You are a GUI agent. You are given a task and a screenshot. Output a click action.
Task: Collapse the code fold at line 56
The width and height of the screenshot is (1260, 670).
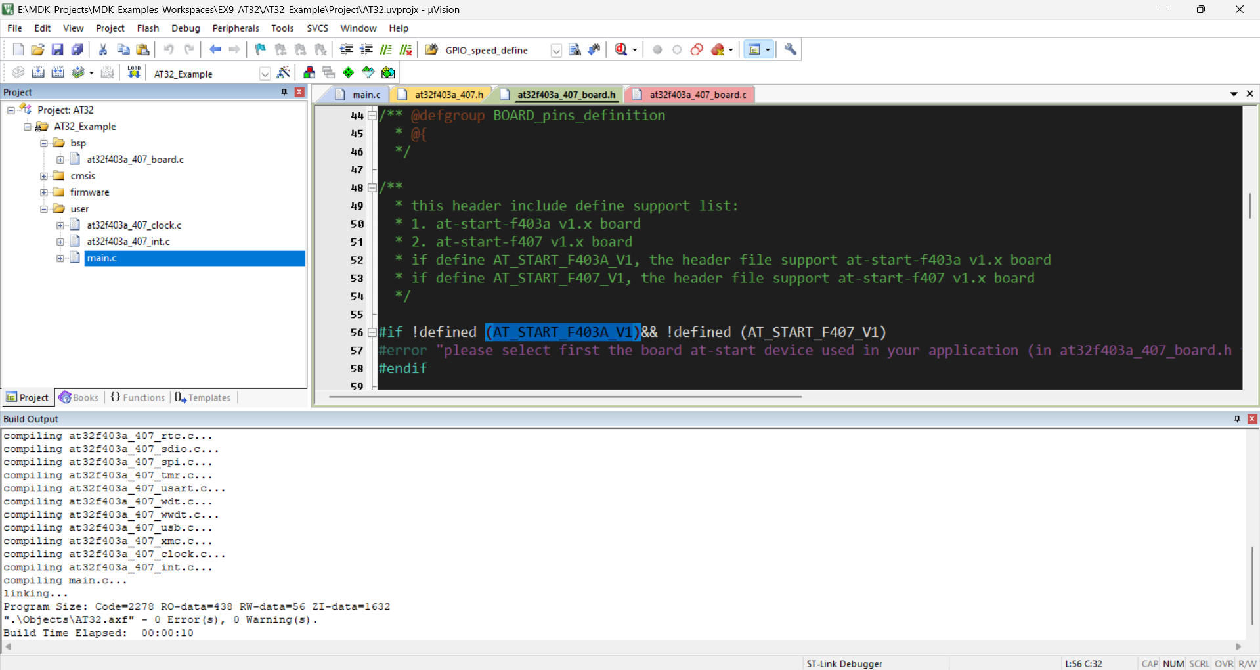(372, 332)
